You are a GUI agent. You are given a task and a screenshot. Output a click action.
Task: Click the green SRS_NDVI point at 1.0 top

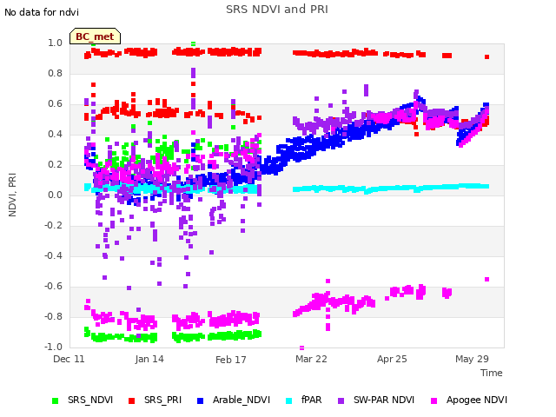click(193, 44)
